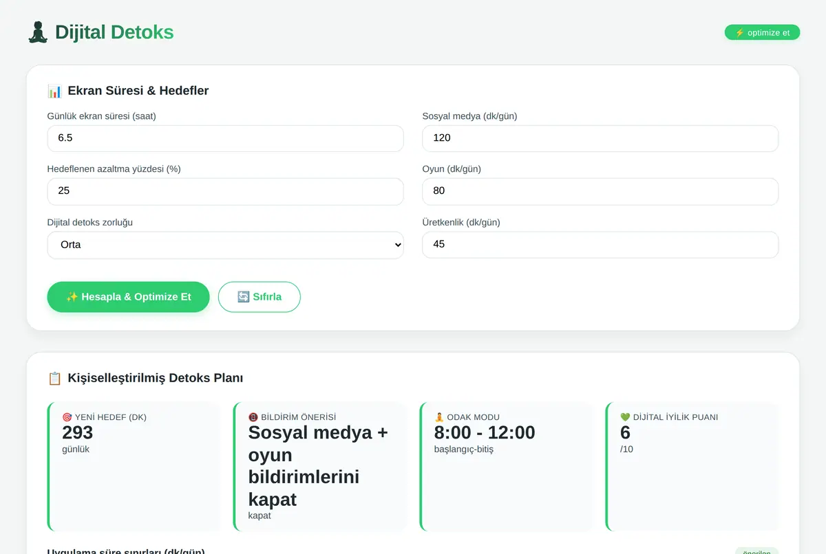Click the Günlük ekran süresi (saat) label
The image size is (826, 554).
pyautogui.click(x=102, y=116)
